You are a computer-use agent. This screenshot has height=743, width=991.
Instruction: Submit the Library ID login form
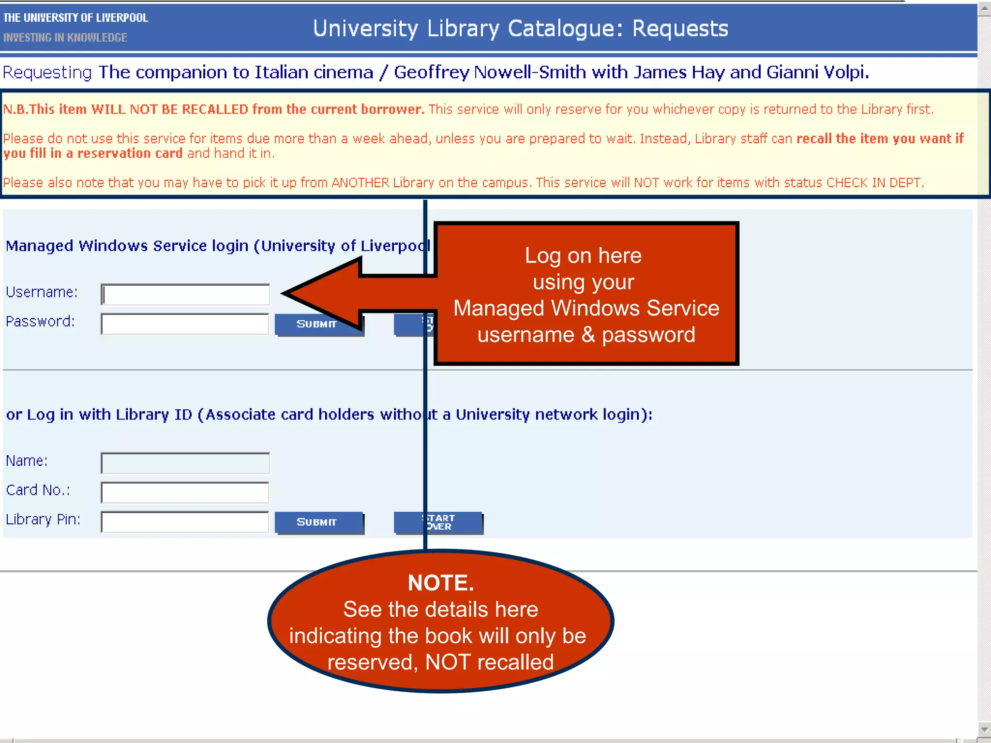(318, 522)
